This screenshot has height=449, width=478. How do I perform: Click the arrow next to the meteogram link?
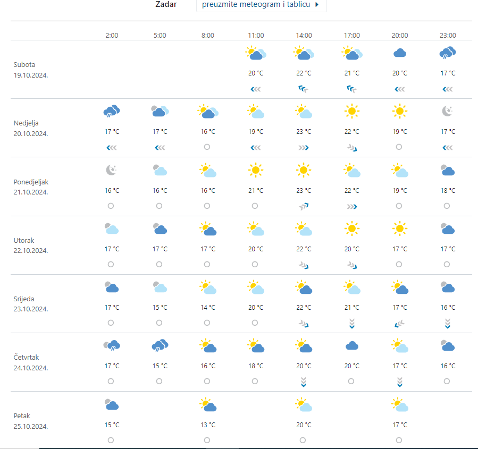coord(317,5)
